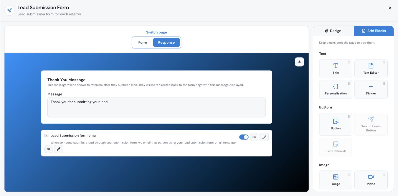This screenshot has width=398, height=196.
Task: Click the drag handle on the Button block
Action: pos(349,116)
